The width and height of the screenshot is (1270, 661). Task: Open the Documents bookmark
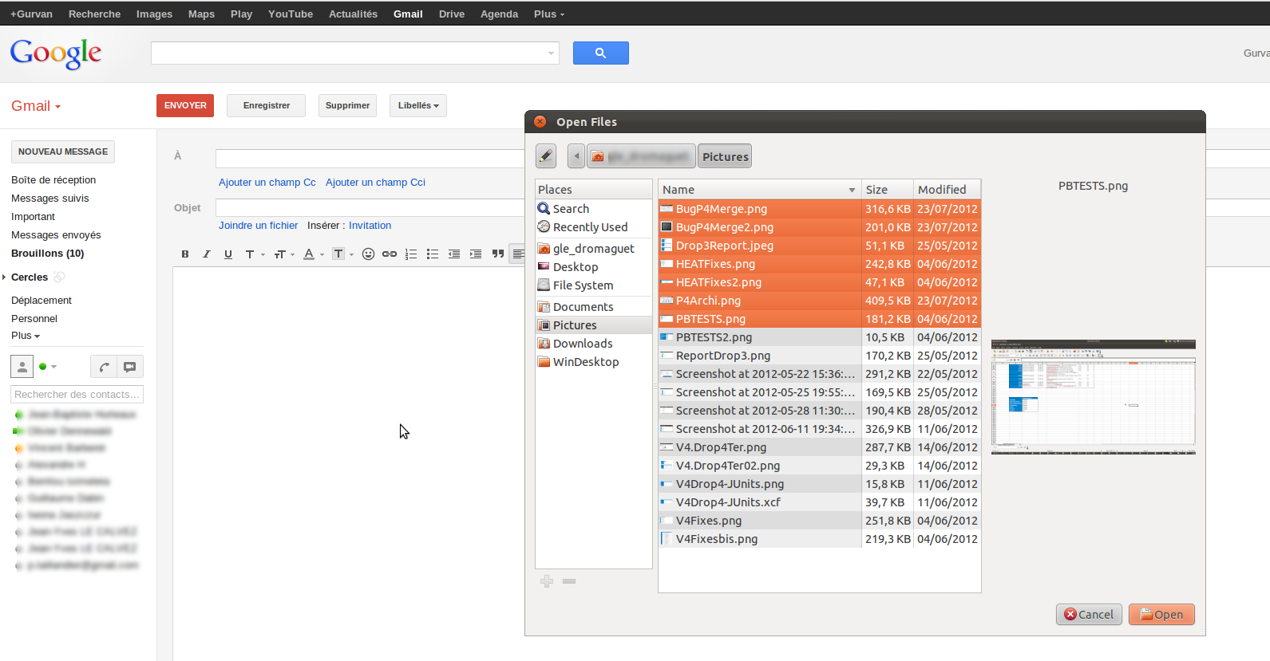pos(594,307)
